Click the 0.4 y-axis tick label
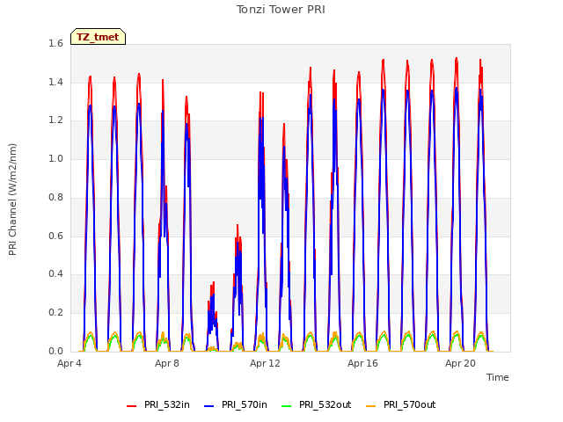 [x=55, y=273]
